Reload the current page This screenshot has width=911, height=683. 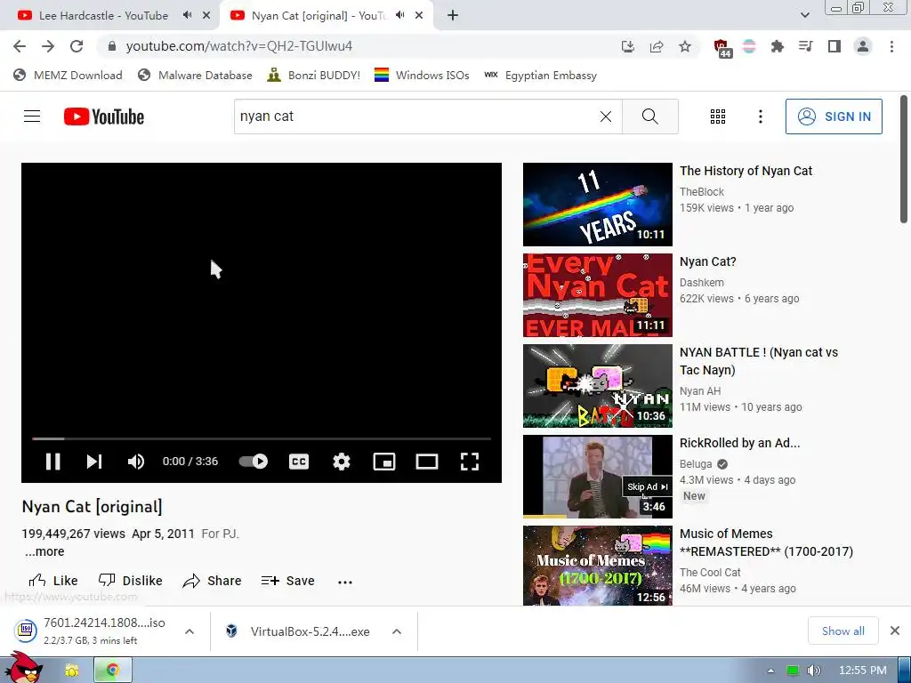point(77,46)
